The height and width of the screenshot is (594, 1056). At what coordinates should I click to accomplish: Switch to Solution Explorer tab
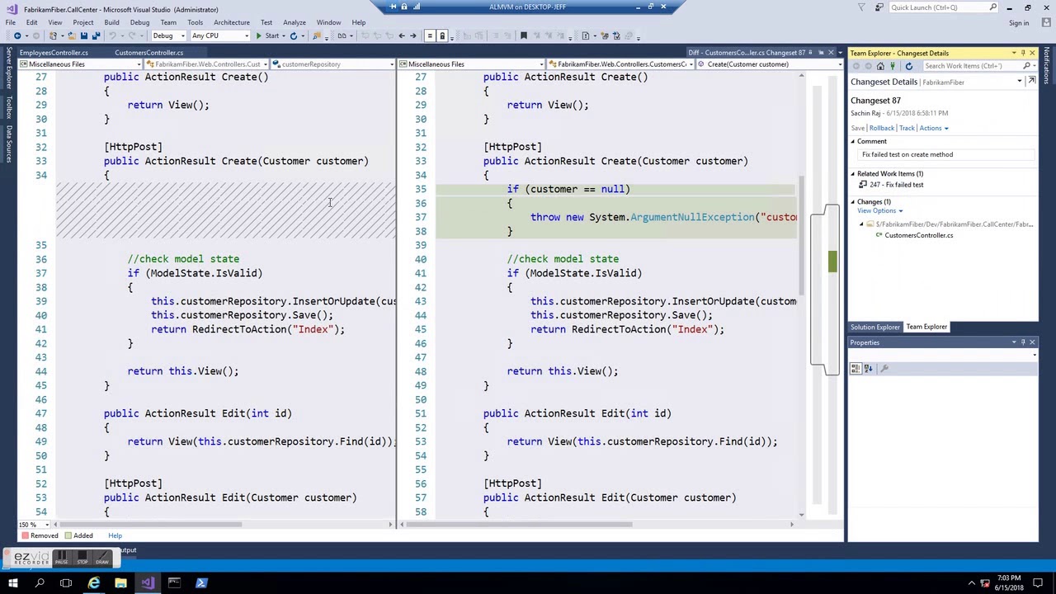tap(874, 328)
